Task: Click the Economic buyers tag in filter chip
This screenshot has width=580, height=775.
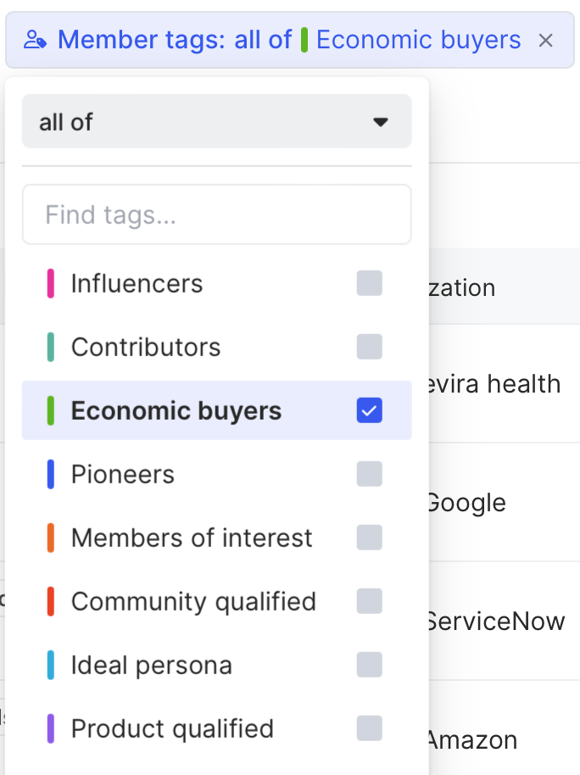Action: point(418,40)
